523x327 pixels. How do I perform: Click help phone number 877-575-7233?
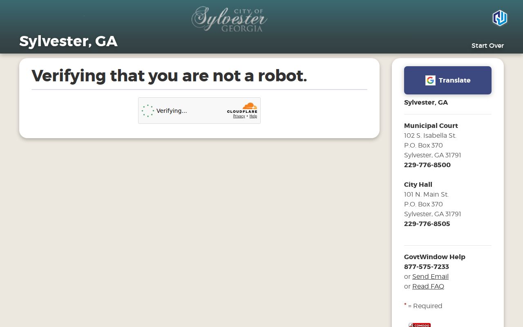tap(427, 267)
